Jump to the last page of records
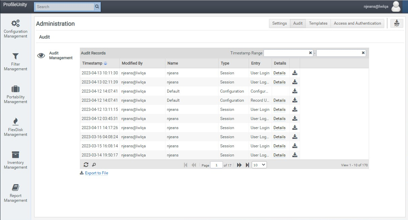This screenshot has height=220, width=408. click(x=247, y=165)
